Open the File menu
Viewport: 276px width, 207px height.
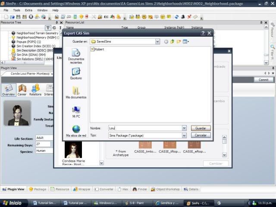tap(6, 10)
